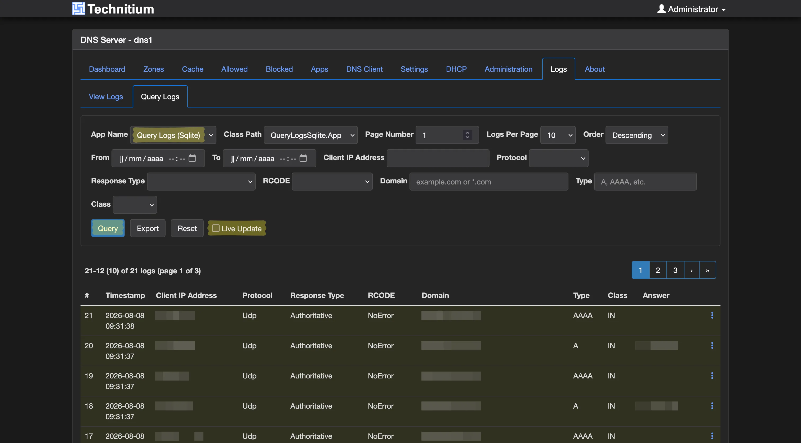This screenshot has width=801, height=443.
Task: Expand the Response Type dropdown
Action: tap(201, 182)
